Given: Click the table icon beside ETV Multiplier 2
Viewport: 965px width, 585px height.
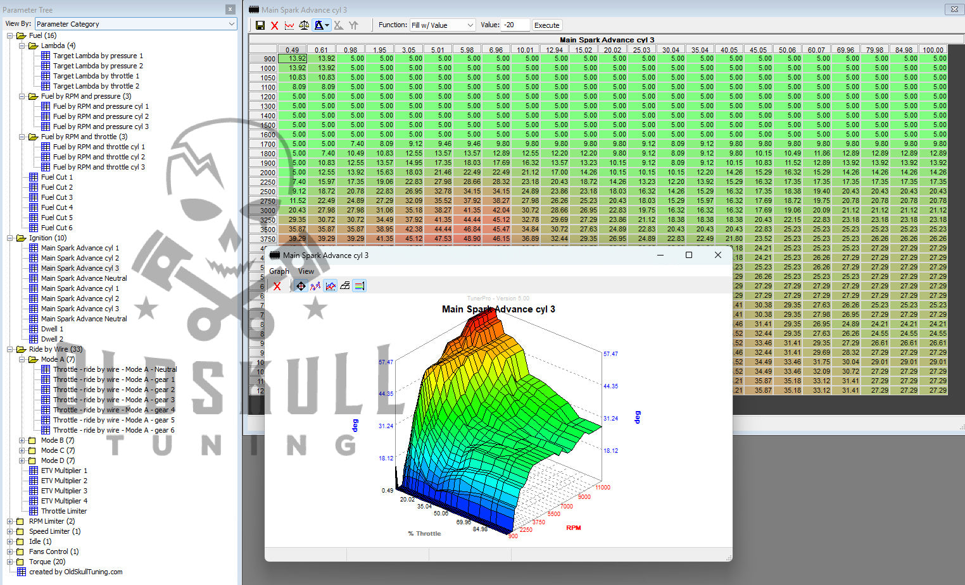Looking at the screenshot, I should [x=34, y=481].
